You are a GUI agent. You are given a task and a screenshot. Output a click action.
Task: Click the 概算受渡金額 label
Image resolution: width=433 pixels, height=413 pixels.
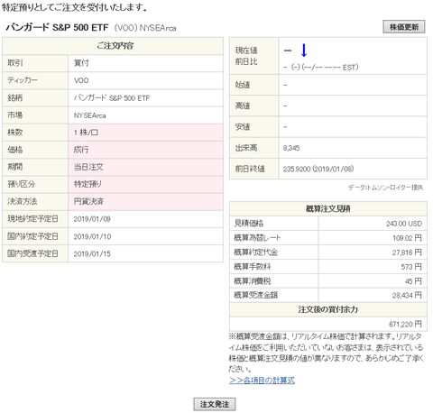(x=256, y=295)
